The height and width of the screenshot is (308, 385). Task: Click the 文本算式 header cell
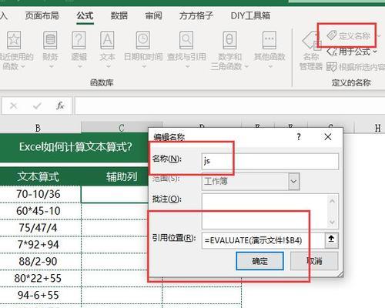tap(38, 177)
